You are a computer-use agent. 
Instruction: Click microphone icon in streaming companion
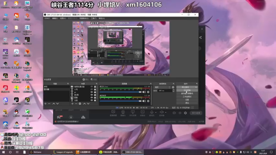coord(151,112)
